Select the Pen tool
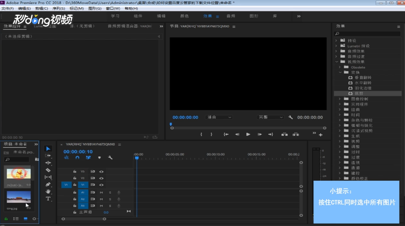Viewport: 405px width, 226px height. (x=48, y=184)
